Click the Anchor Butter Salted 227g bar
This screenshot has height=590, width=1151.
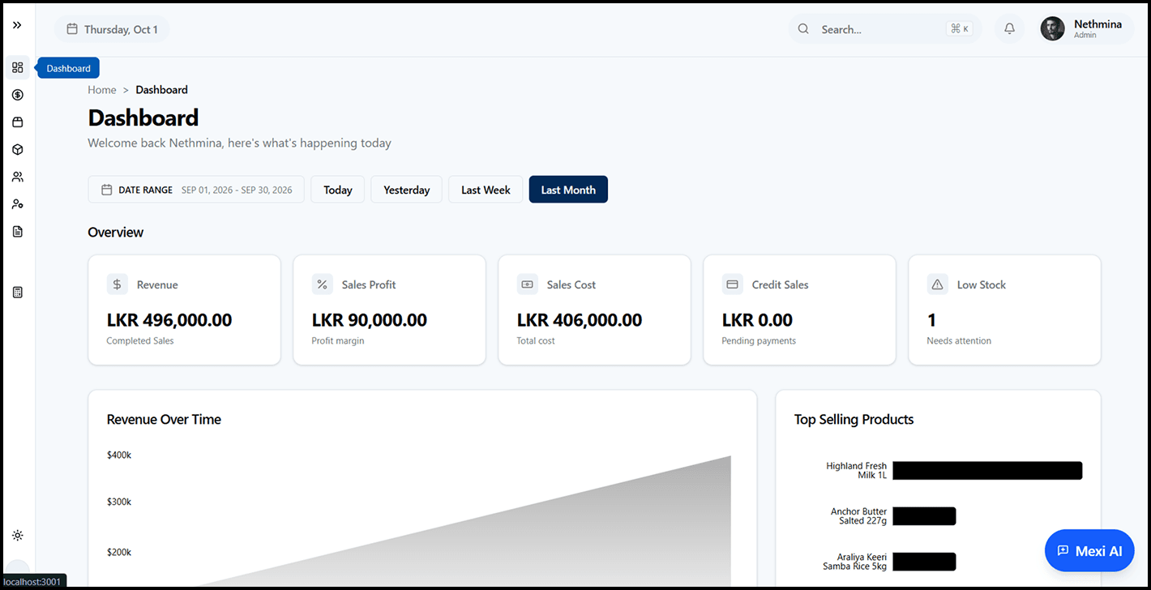(924, 516)
